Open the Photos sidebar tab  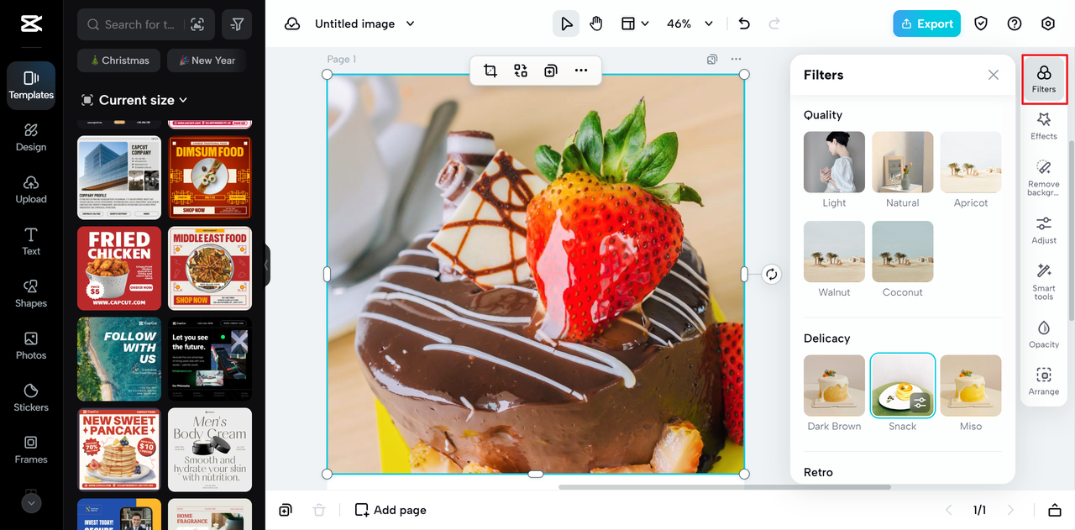click(x=31, y=346)
